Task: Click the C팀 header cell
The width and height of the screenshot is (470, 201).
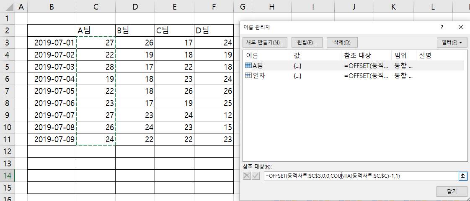Action: tap(174, 30)
